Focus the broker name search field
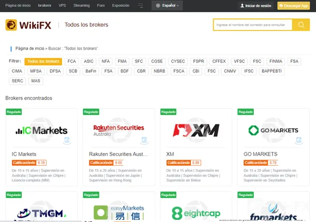Image resolution: width=316 pixels, height=222 pixels. point(253,25)
